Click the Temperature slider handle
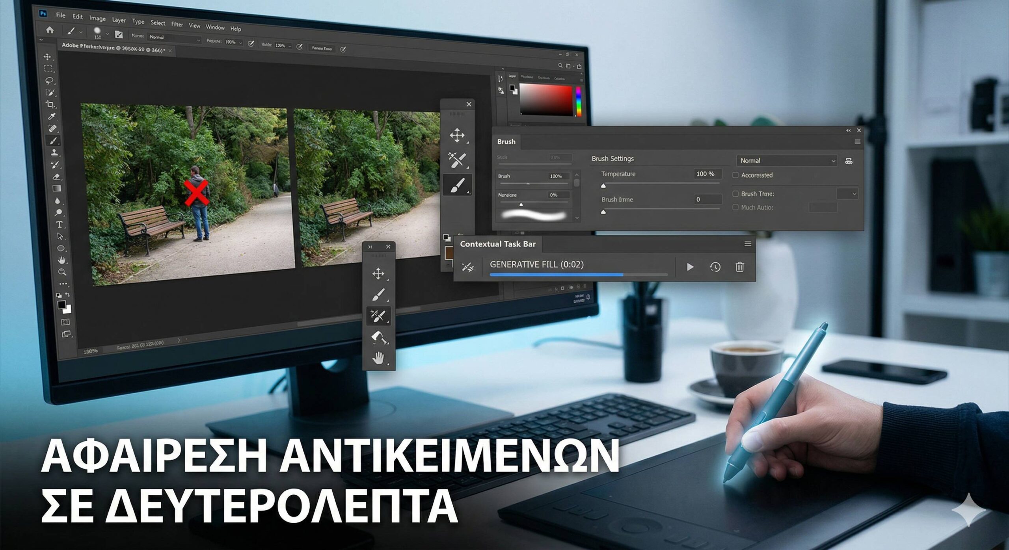 tap(603, 186)
